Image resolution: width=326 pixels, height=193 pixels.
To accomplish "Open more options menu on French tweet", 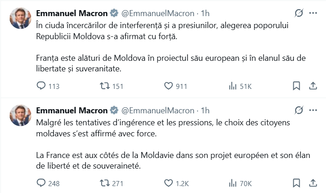I will pos(313,110).
